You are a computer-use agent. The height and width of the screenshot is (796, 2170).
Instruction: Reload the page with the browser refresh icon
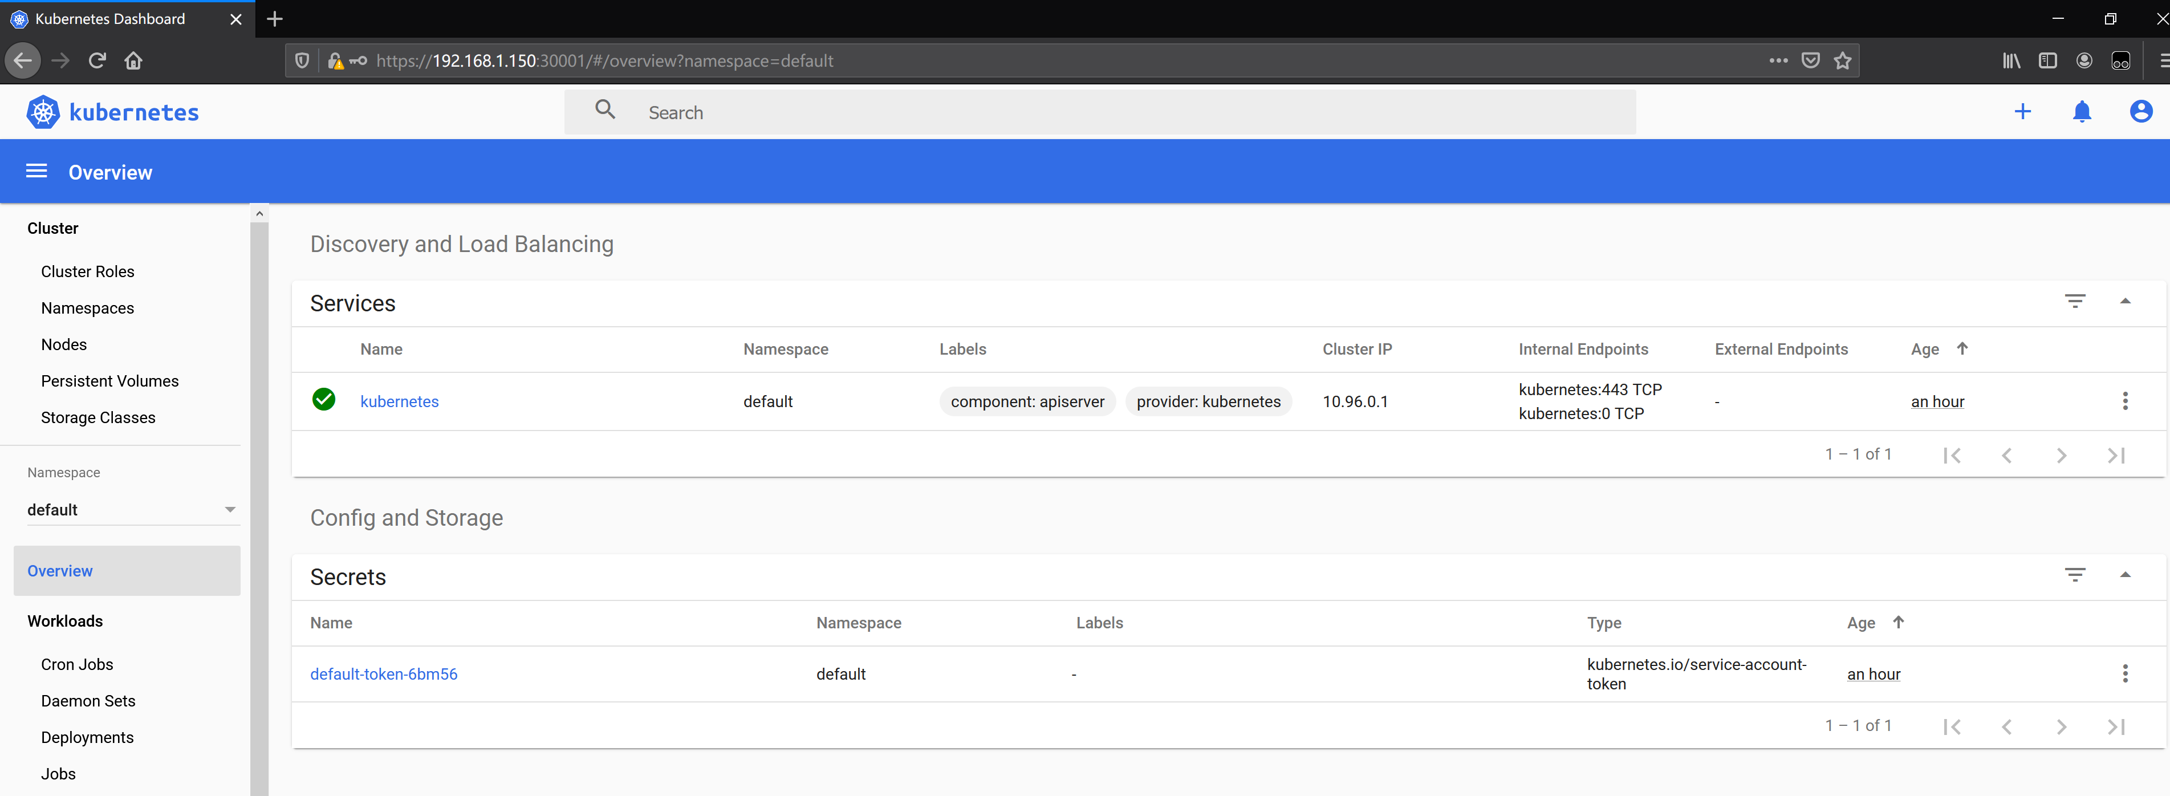pos(97,60)
